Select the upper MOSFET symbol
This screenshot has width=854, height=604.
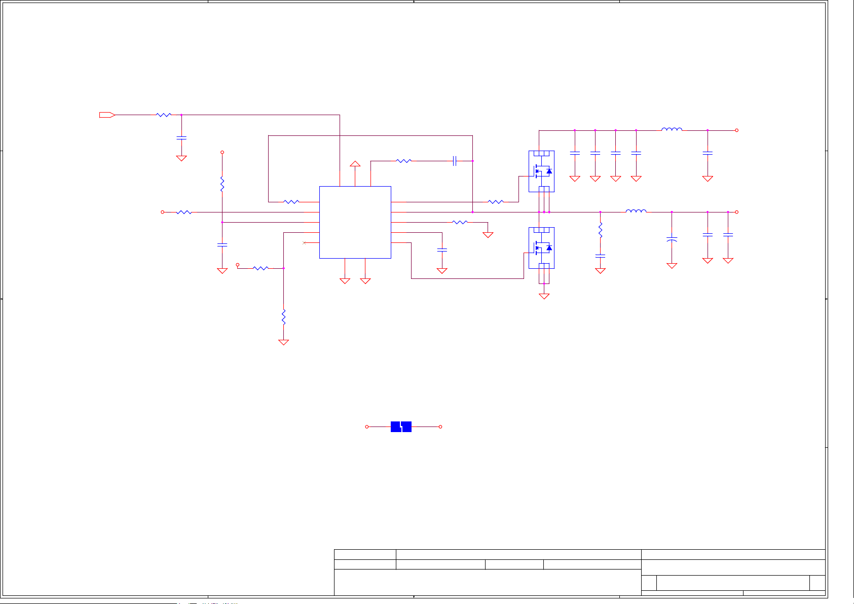coord(541,171)
